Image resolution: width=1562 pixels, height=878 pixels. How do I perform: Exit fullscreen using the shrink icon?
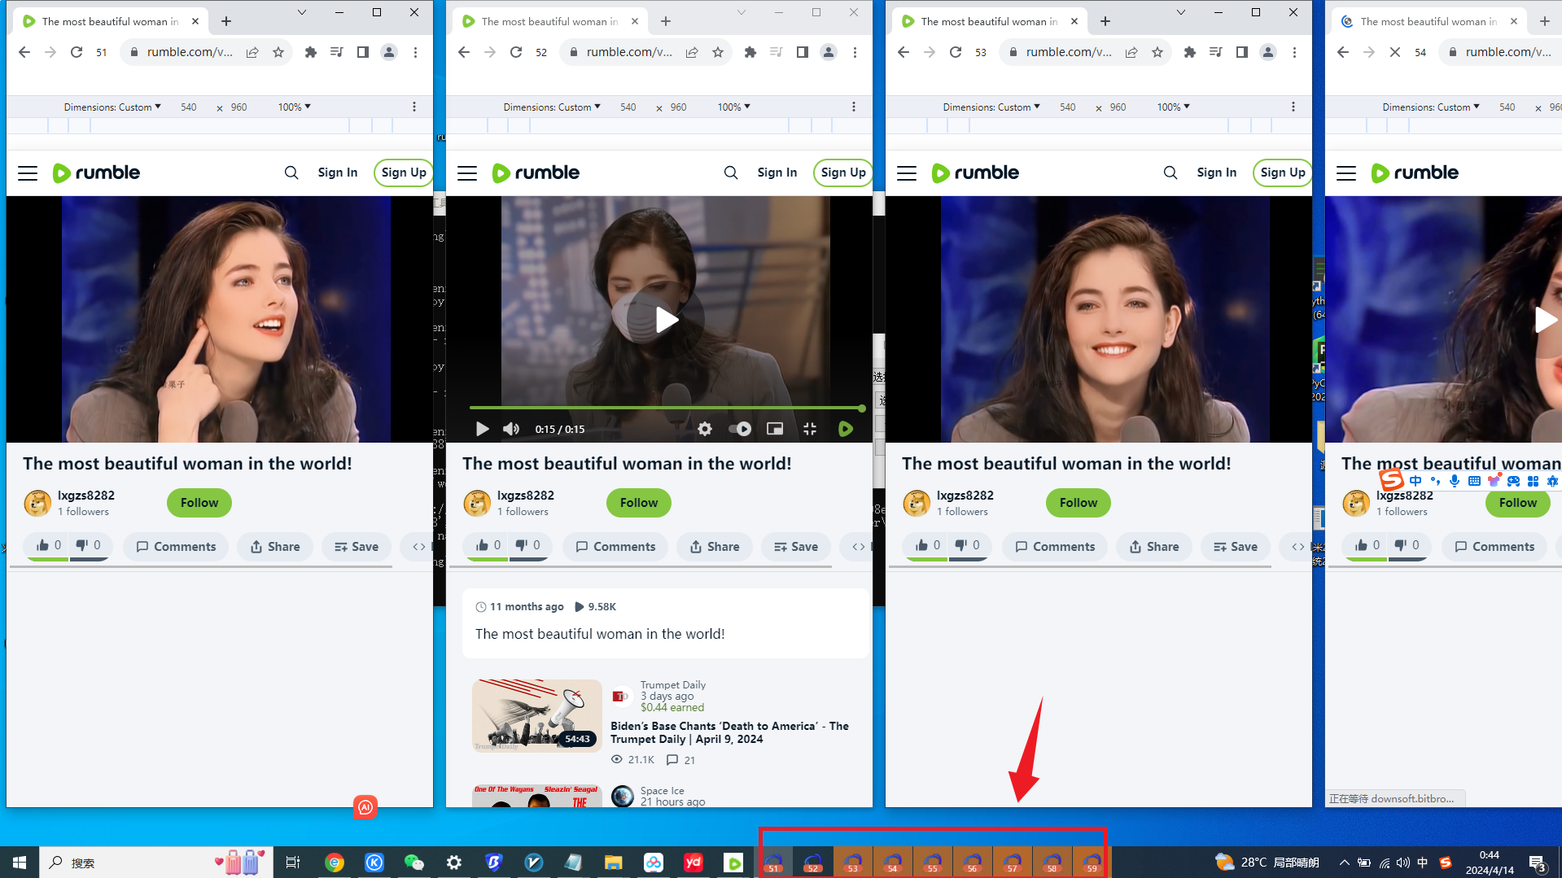pos(810,429)
